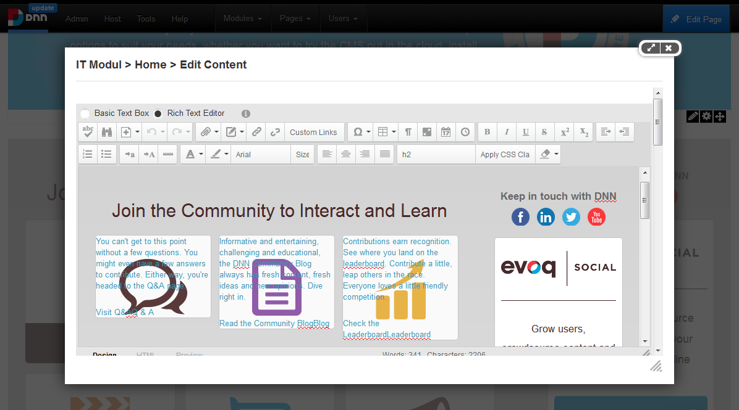Expand the Undo history dropdown arrow
739x410 pixels.
point(163,132)
